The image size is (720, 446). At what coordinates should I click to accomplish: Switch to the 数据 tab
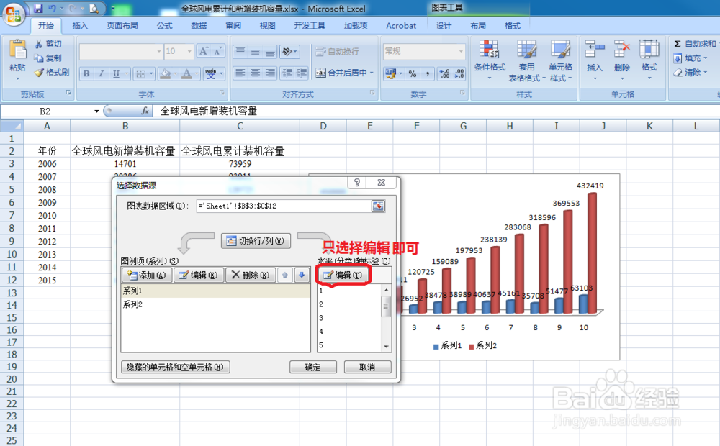point(199,26)
